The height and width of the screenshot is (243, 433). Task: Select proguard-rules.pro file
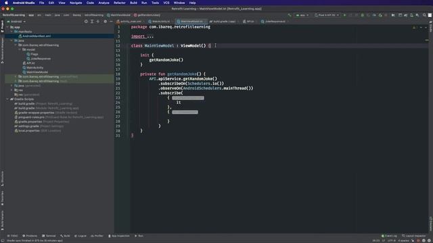pyautogui.click(x=59, y=117)
